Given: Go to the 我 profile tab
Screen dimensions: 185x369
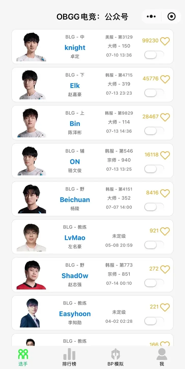Looking at the screenshot, I should coord(162,357).
